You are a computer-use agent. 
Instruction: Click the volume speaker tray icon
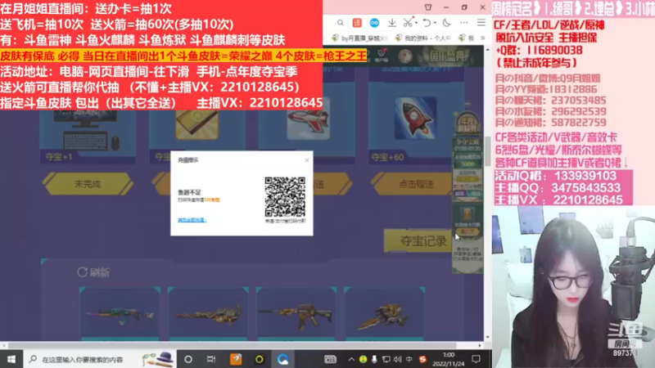397,359
